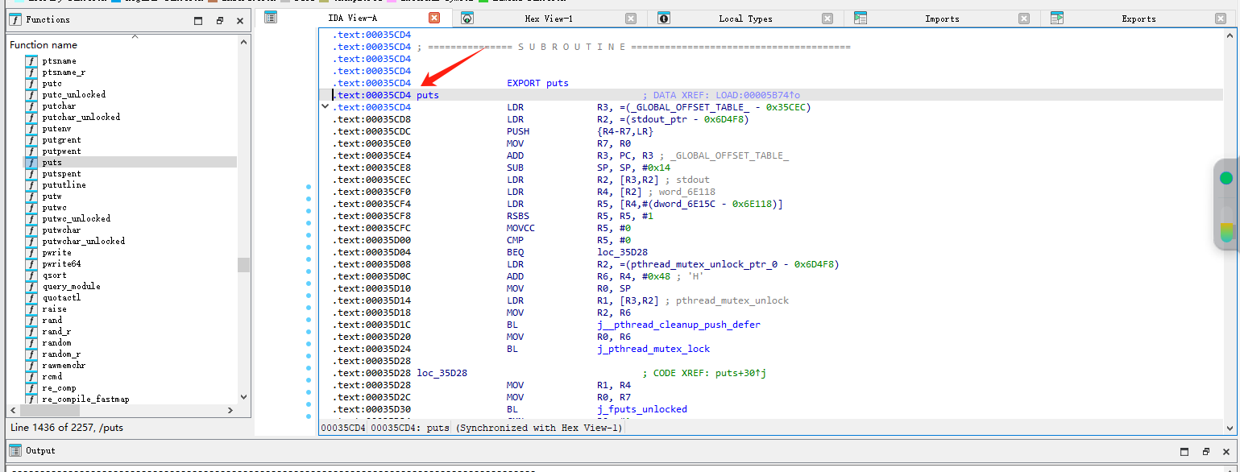The height and width of the screenshot is (472, 1240).
Task: Close the Local Types tab
Action: point(827,19)
